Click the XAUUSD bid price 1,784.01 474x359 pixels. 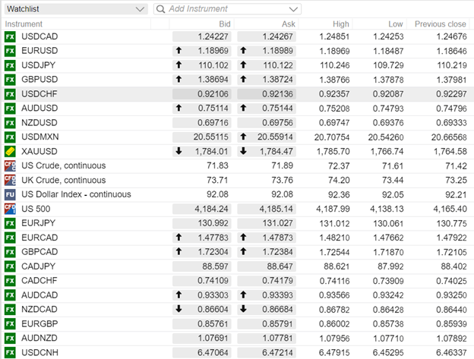point(211,151)
